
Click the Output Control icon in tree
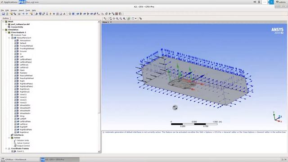point(15,146)
